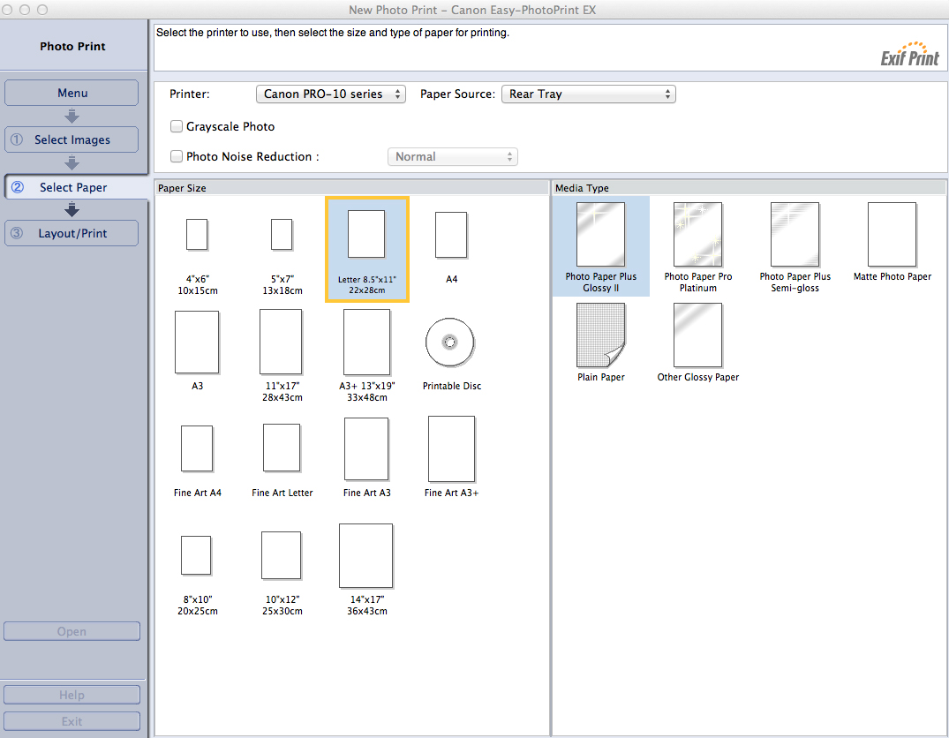The image size is (949, 738).
Task: Open the Paper Source dropdown
Action: (x=588, y=94)
